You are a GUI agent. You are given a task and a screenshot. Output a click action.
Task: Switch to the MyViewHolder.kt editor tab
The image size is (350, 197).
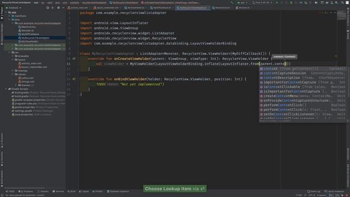[136, 8]
